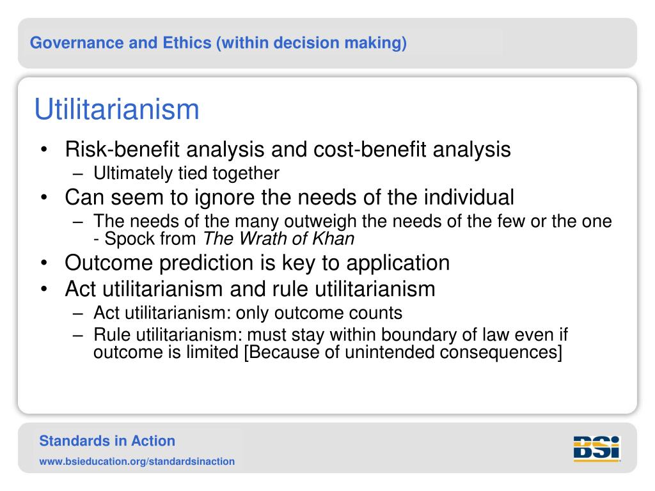The width and height of the screenshot is (655, 491).
Task: Select the Governance and Ethics header text
Action: [x=218, y=43]
